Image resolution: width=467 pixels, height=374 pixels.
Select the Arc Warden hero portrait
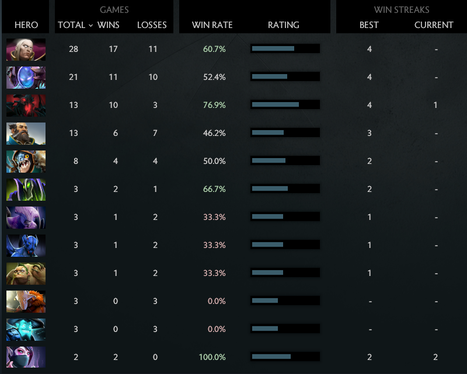point(26,77)
